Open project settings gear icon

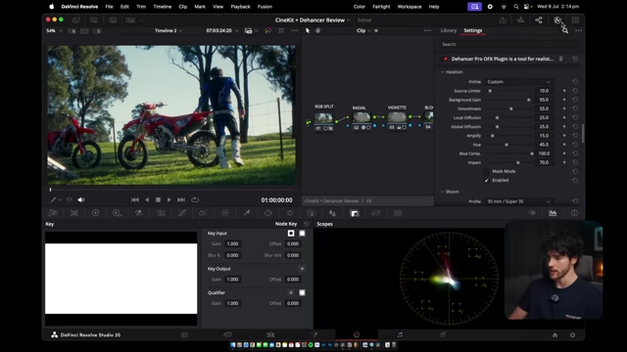tap(572, 334)
